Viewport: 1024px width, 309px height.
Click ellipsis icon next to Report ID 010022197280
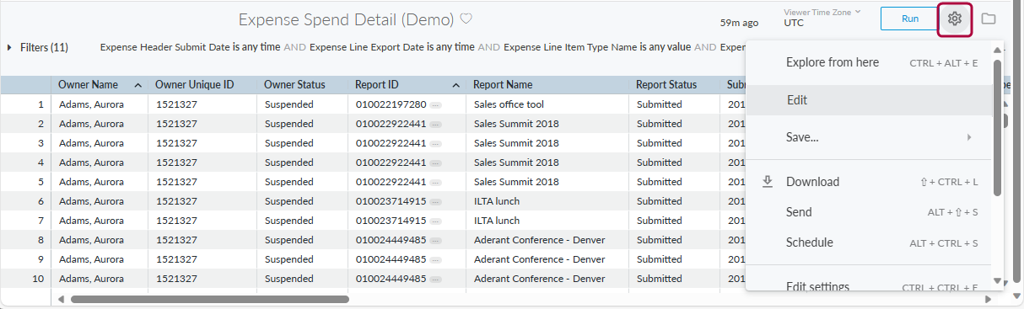click(436, 105)
